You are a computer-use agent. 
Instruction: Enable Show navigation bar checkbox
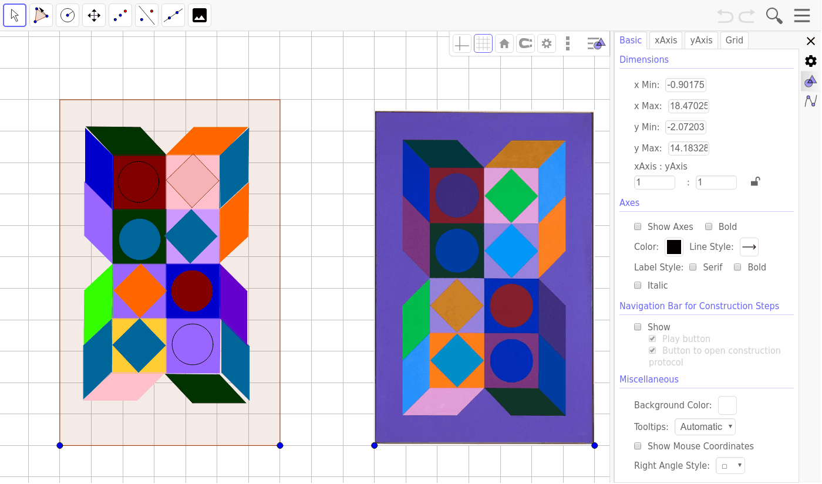click(638, 327)
